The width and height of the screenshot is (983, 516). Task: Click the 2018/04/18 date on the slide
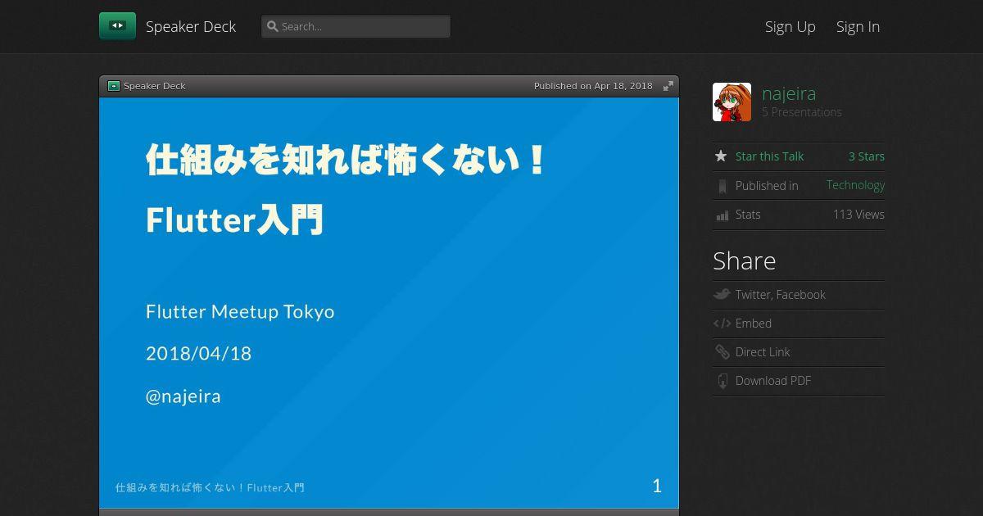(198, 354)
